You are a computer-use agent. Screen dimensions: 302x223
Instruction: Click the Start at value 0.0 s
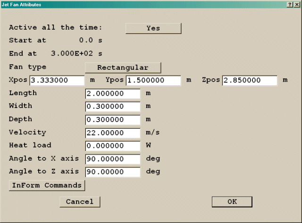pos(88,41)
